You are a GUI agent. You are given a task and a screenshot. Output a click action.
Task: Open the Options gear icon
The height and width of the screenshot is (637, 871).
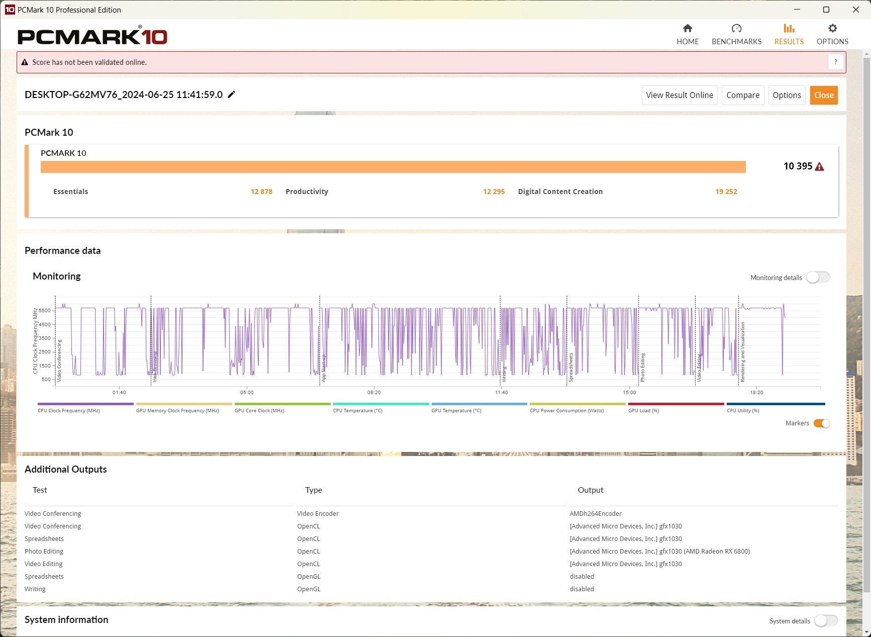tap(832, 28)
